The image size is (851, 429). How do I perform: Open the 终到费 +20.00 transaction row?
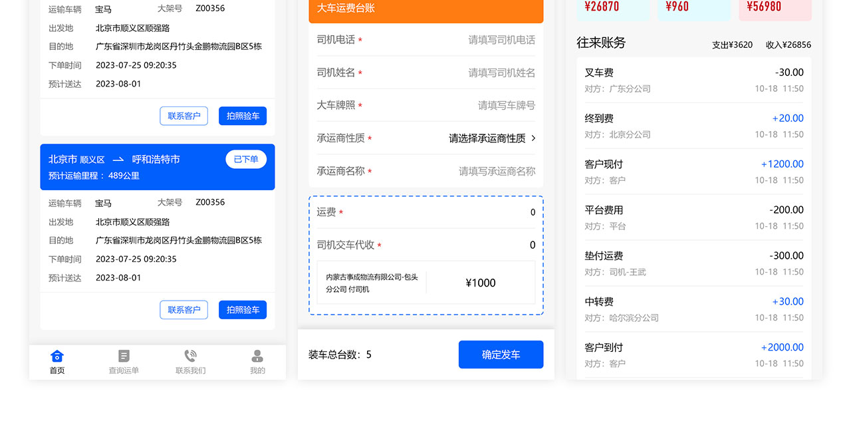694,126
